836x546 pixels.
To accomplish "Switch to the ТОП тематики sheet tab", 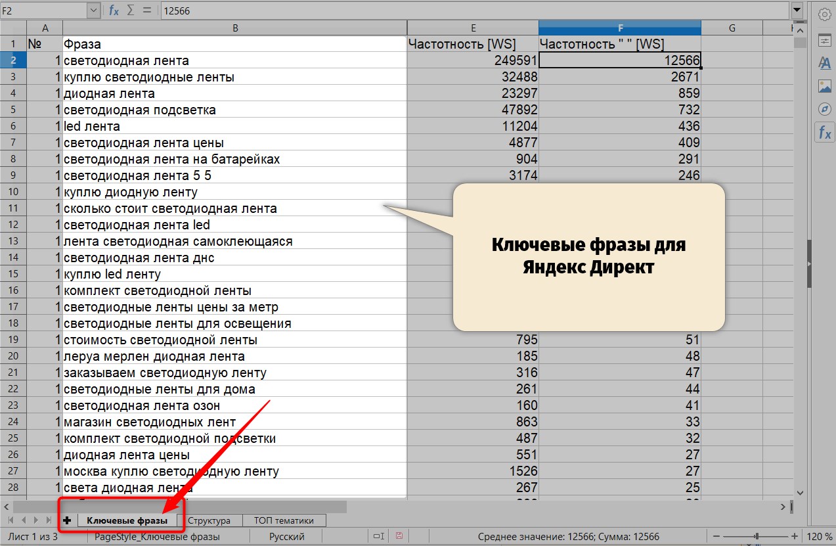I will (284, 520).
